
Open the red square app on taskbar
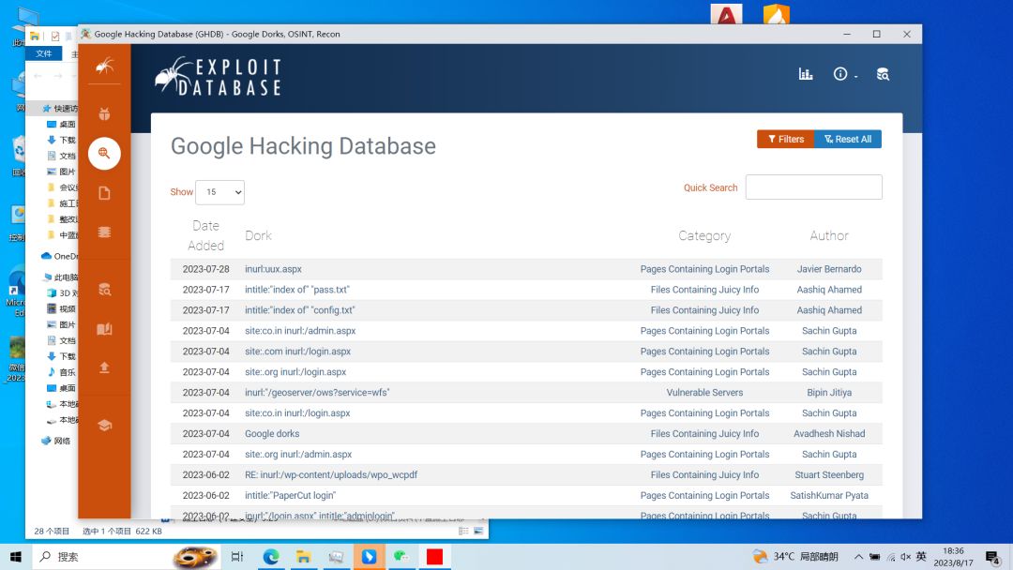(x=434, y=557)
